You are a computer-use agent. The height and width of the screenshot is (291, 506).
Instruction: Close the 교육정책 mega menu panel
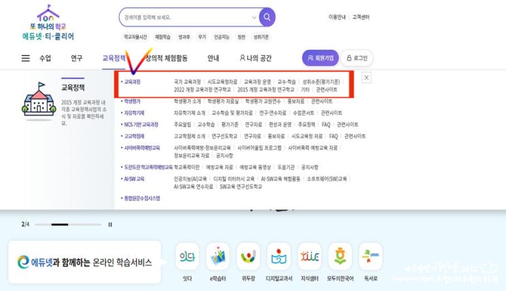tap(366, 78)
